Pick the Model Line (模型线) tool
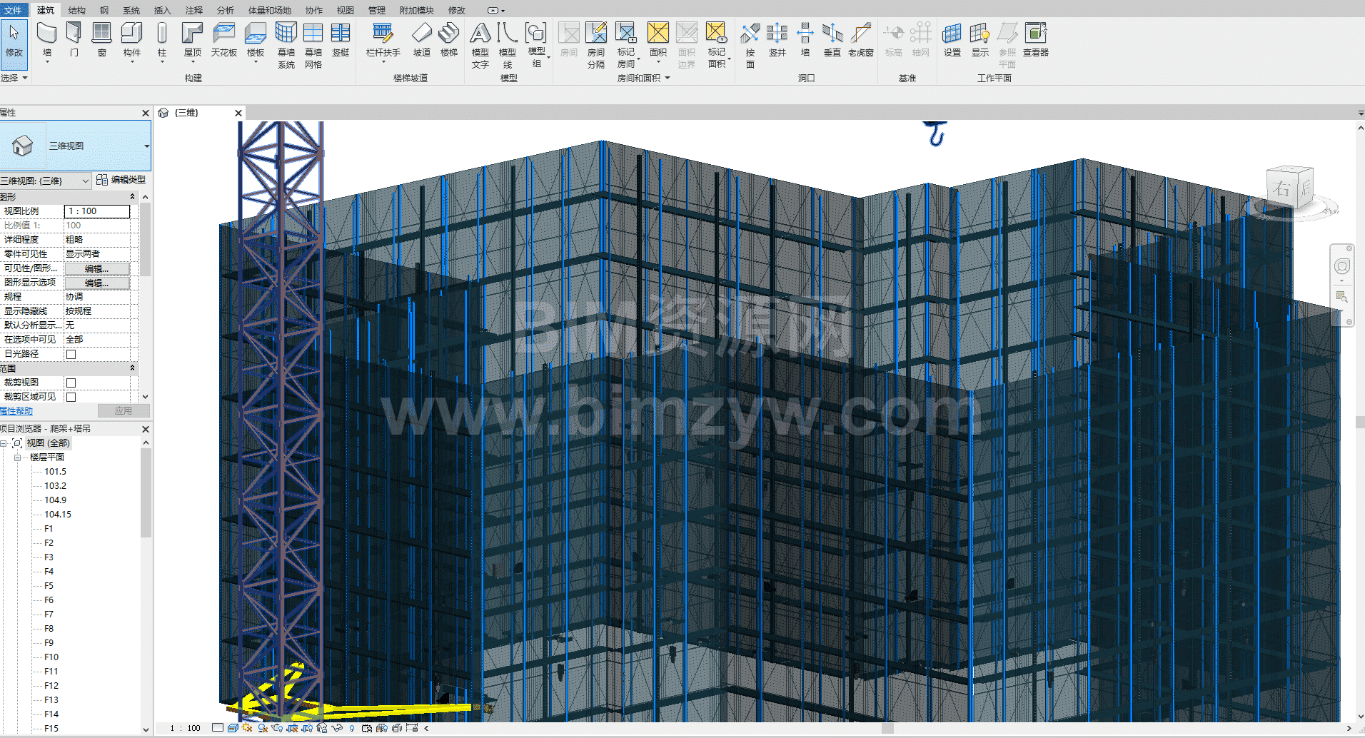Screen dimensions: 1365x738 [x=508, y=45]
